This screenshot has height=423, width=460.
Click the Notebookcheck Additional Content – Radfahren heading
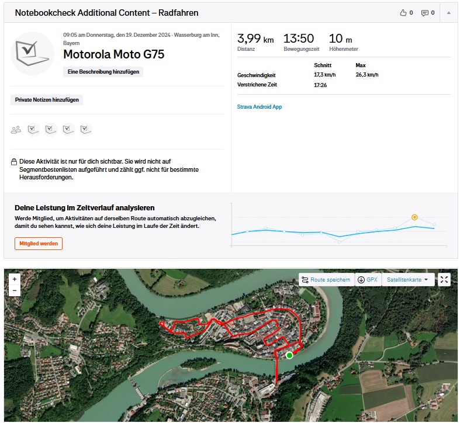pyautogui.click(x=106, y=13)
